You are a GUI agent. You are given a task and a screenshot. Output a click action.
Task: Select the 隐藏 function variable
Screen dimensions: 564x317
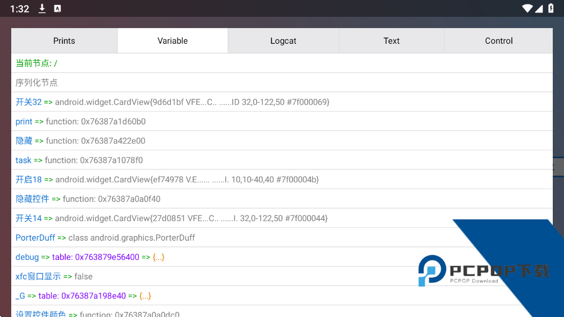pos(80,141)
